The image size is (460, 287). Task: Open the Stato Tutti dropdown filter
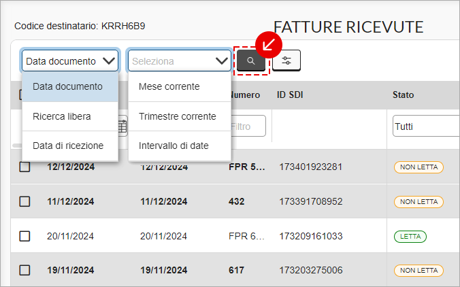tap(426, 126)
